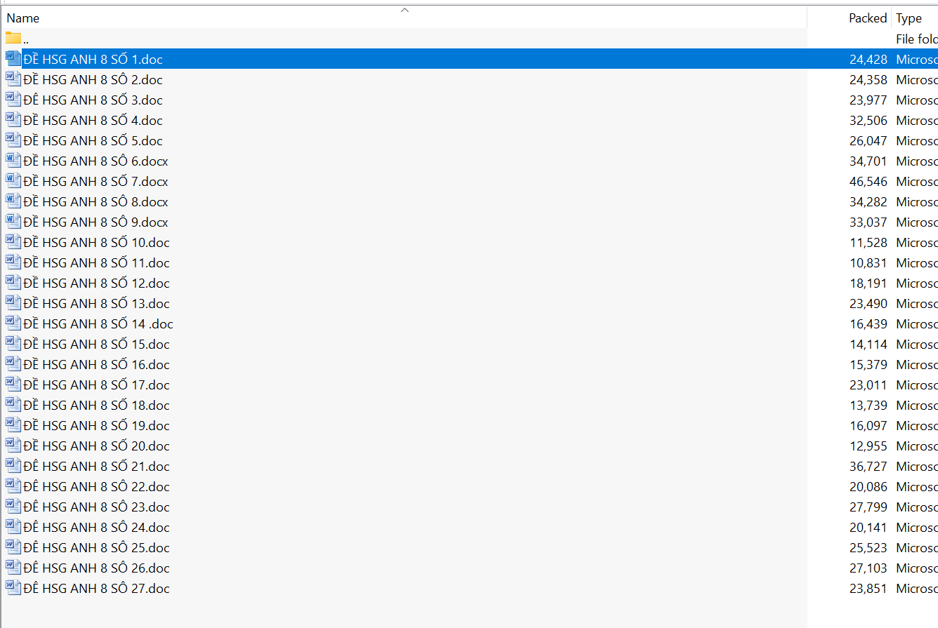This screenshot has width=938, height=628.
Task: Sort files by the Type column header
Action: click(x=909, y=18)
